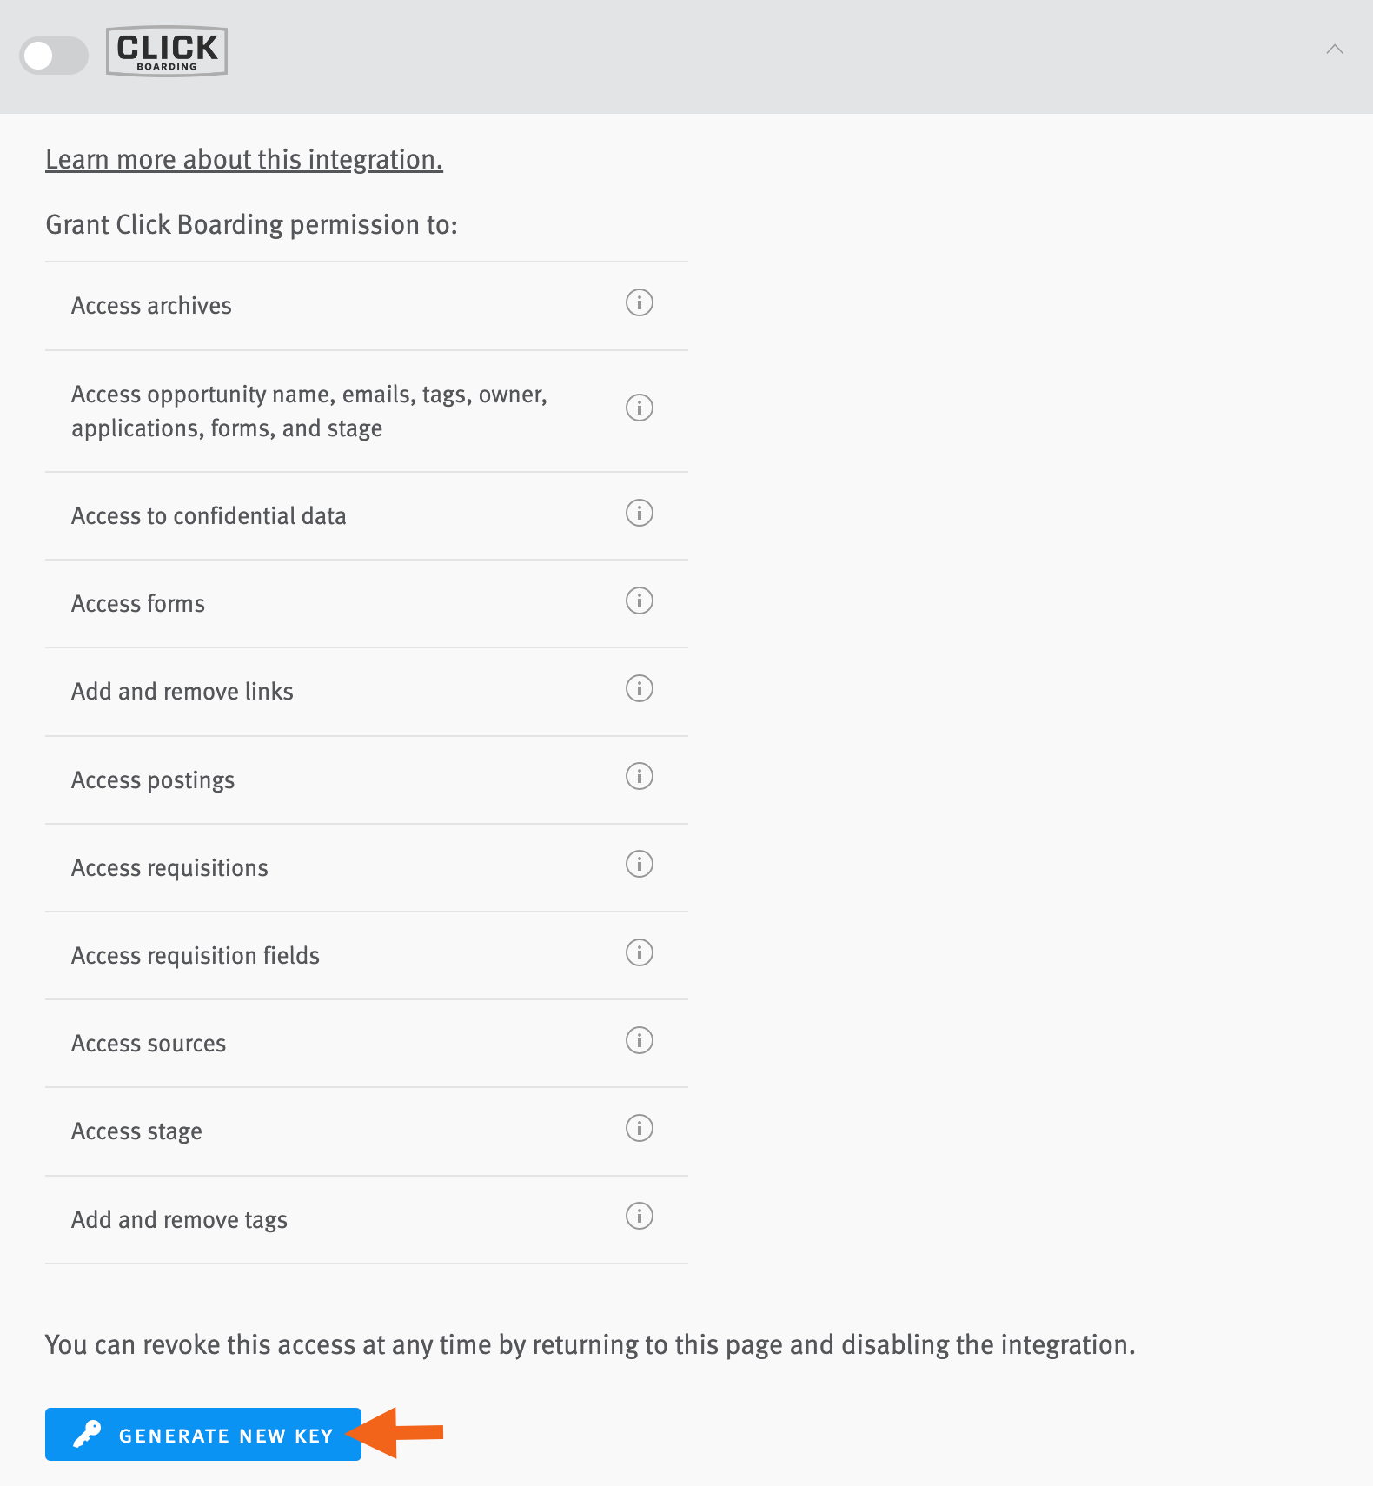Click the key icon on the Generate New Key button

(x=86, y=1435)
